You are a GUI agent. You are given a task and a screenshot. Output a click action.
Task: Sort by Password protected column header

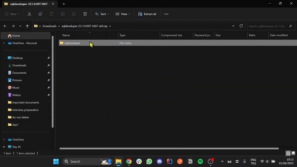(203, 35)
